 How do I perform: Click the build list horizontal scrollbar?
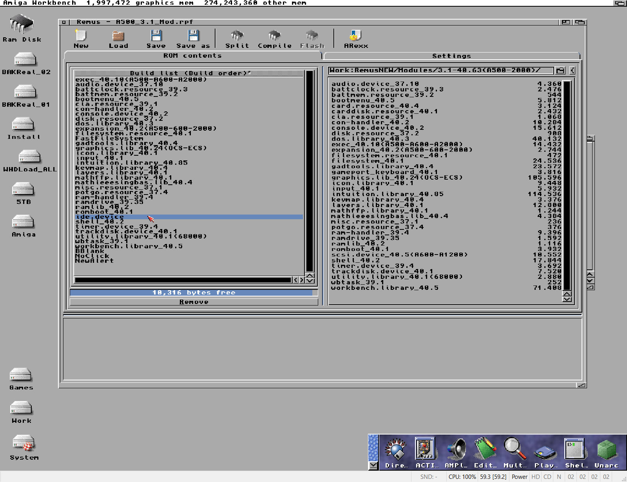pos(183,280)
